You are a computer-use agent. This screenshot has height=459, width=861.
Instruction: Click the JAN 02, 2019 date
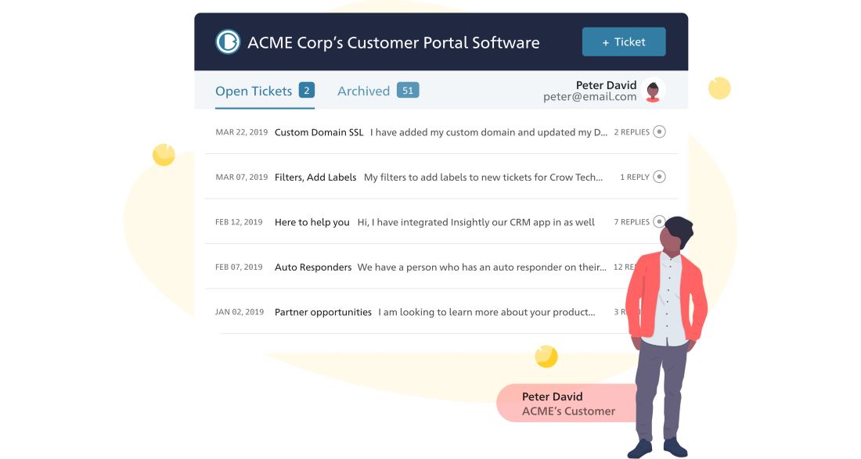pyautogui.click(x=240, y=312)
